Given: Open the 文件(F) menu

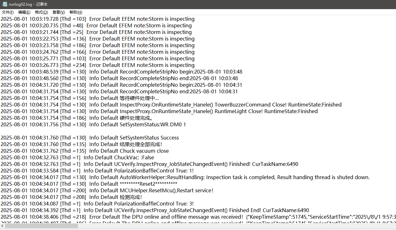Looking at the screenshot, I should coord(8,12).
